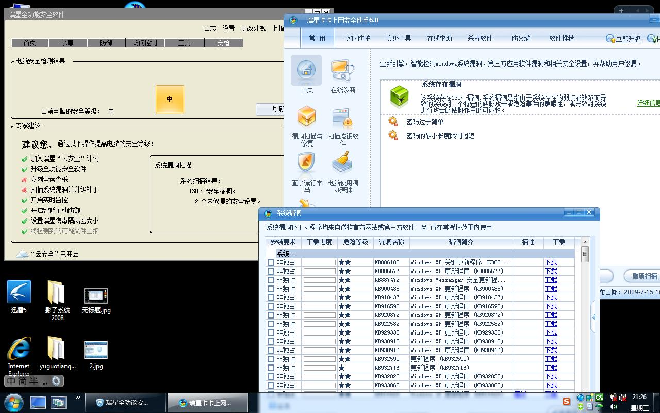This screenshot has height=413, width=660.
Task: Click the 下载 link for KB932590
Action: (551, 359)
